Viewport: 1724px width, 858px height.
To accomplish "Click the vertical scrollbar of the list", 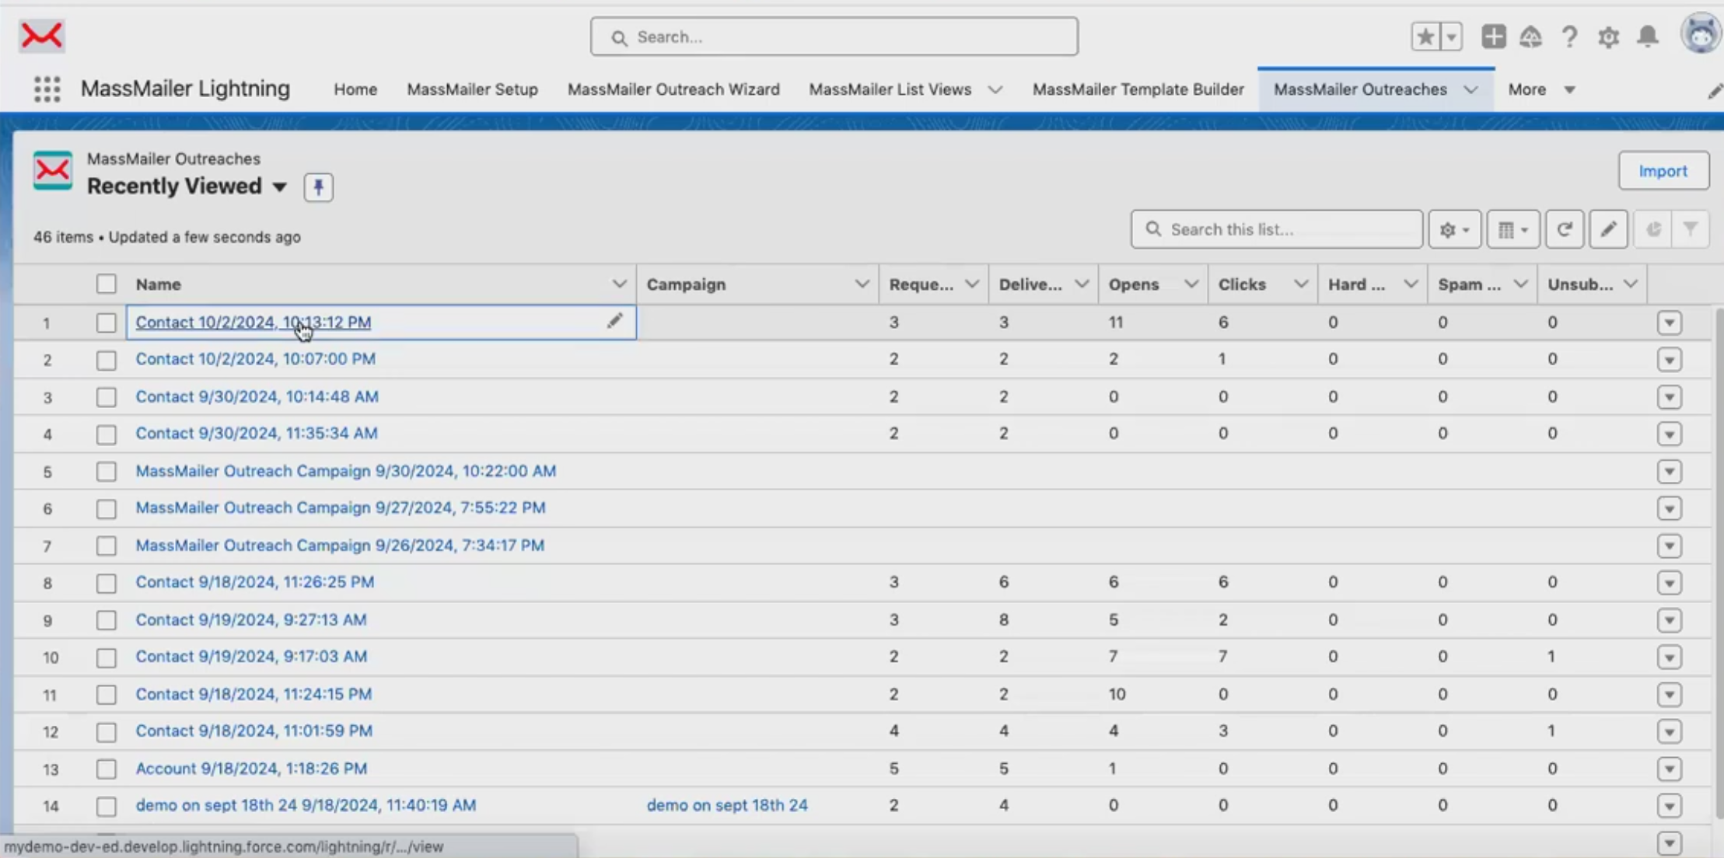I will coord(1718,563).
